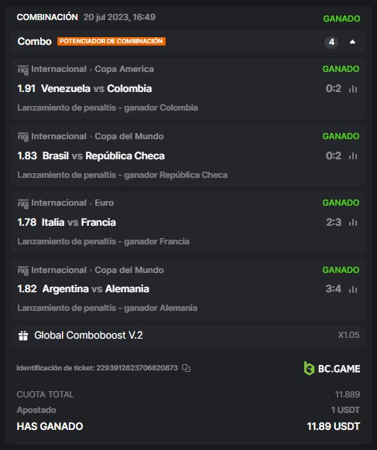Screen dimensions: 377x450
Task: Click the Global Comboboost V.2 row
Action: [x=188, y=336]
